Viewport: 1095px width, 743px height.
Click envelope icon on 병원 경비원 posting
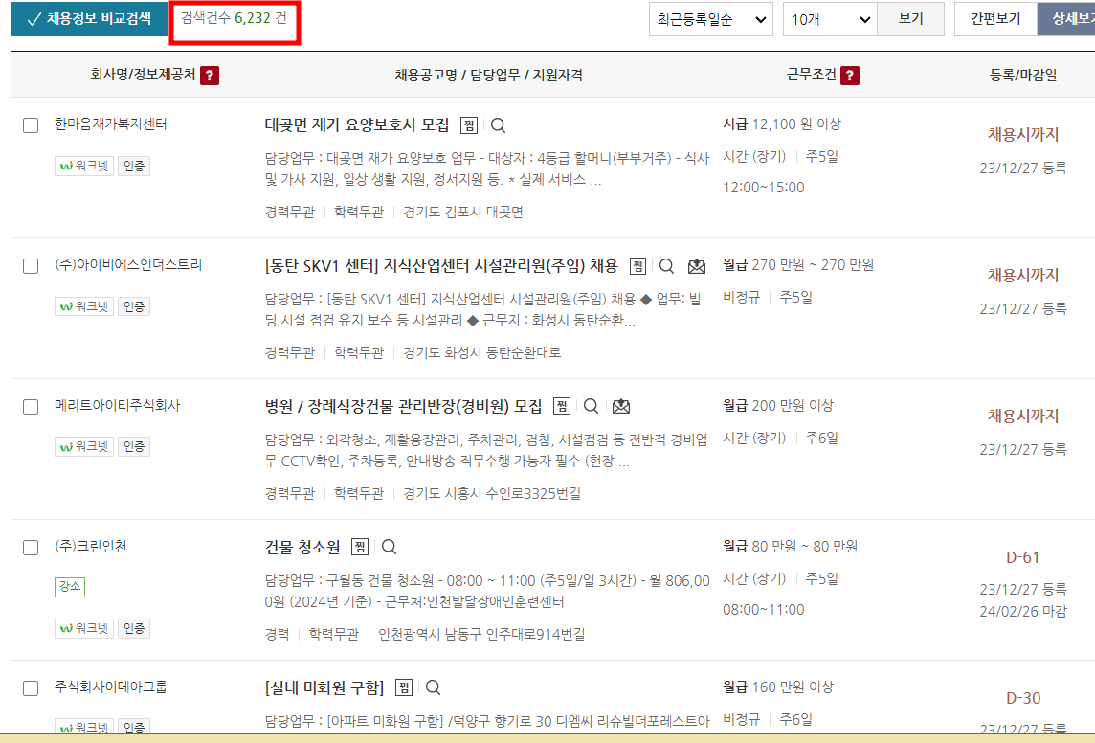pyautogui.click(x=622, y=406)
